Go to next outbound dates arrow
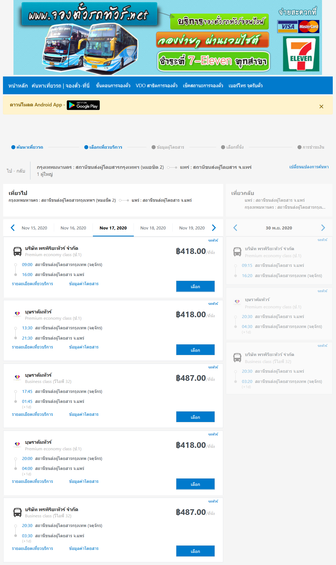The image size is (336, 565). click(x=214, y=228)
